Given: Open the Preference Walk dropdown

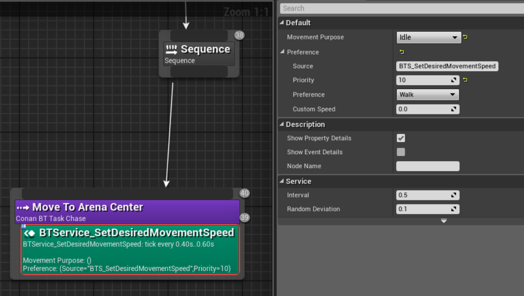Looking at the screenshot, I should pyautogui.click(x=427, y=95).
